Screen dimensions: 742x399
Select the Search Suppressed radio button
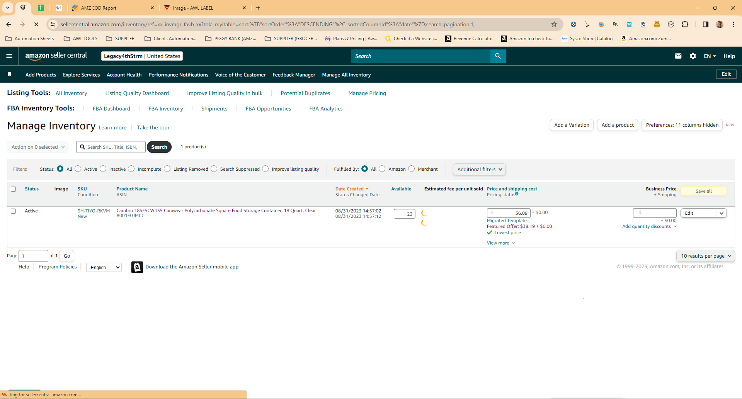pyautogui.click(x=214, y=169)
